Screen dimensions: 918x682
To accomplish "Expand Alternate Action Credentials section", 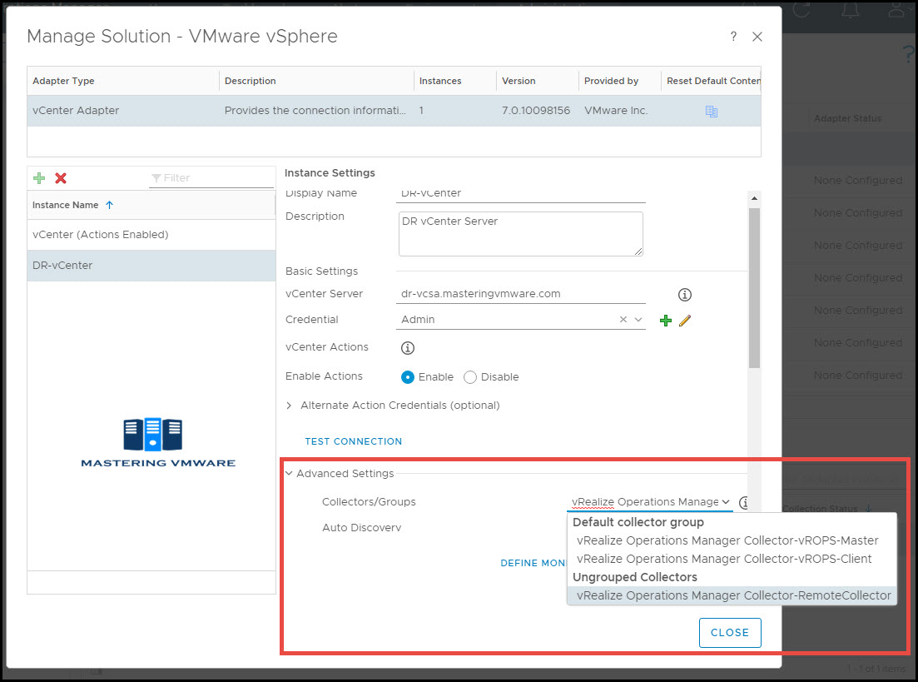I will 290,406.
